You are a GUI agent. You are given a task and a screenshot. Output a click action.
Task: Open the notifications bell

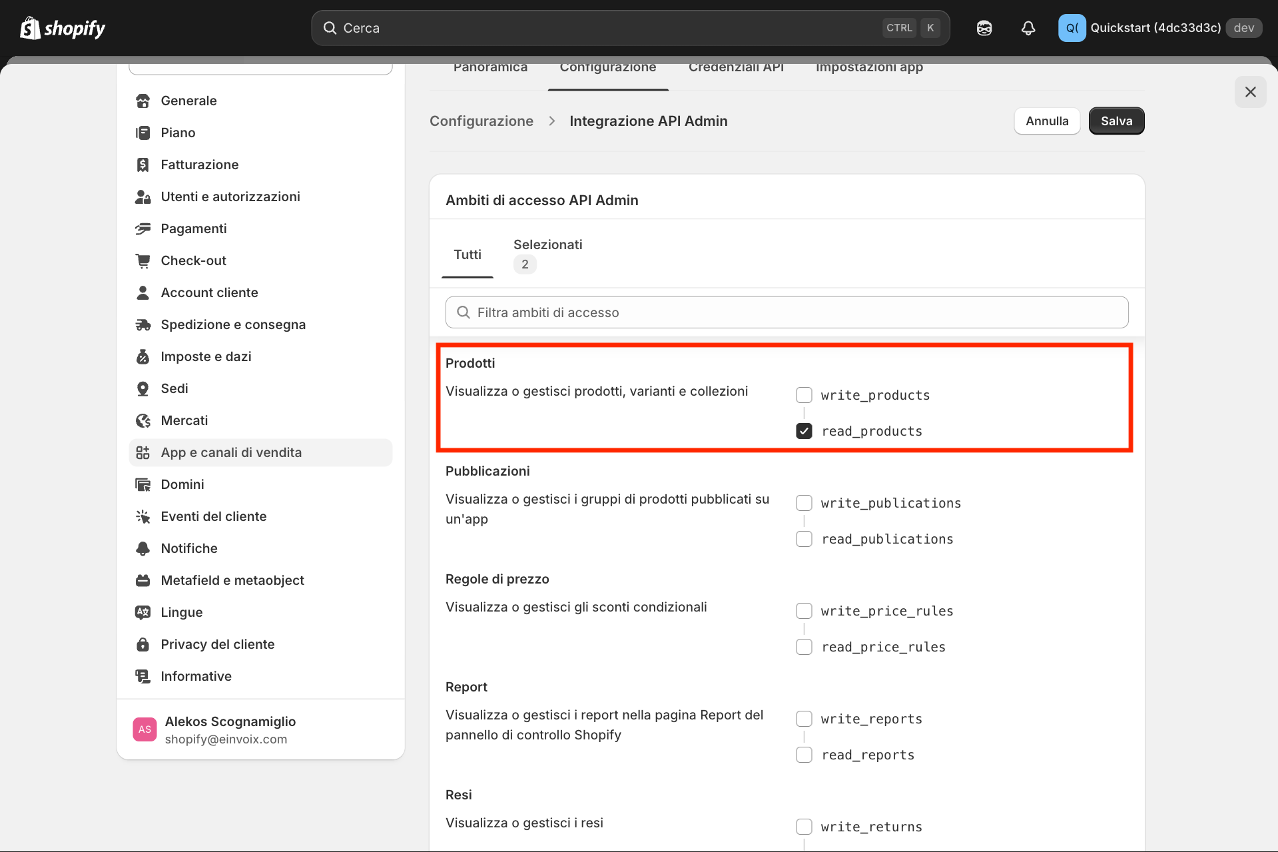tap(1028, 28)
